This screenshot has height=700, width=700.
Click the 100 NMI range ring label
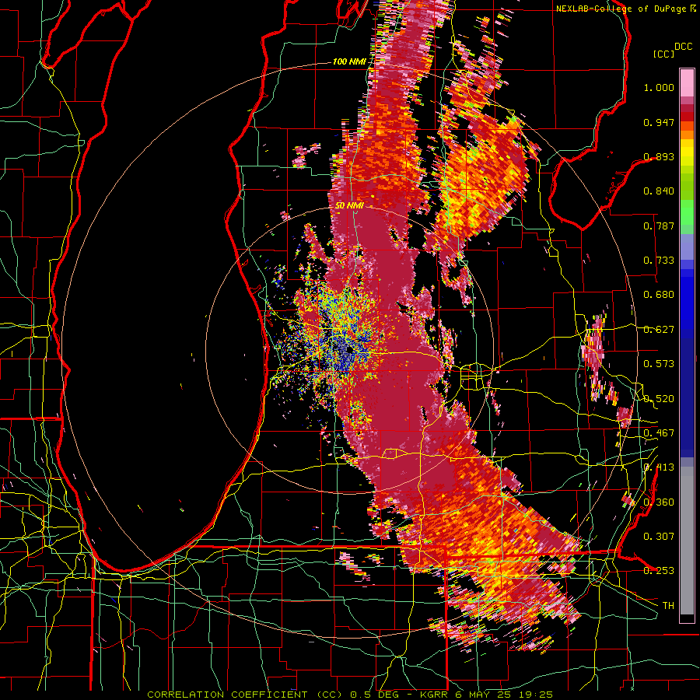tap(348, 61)
